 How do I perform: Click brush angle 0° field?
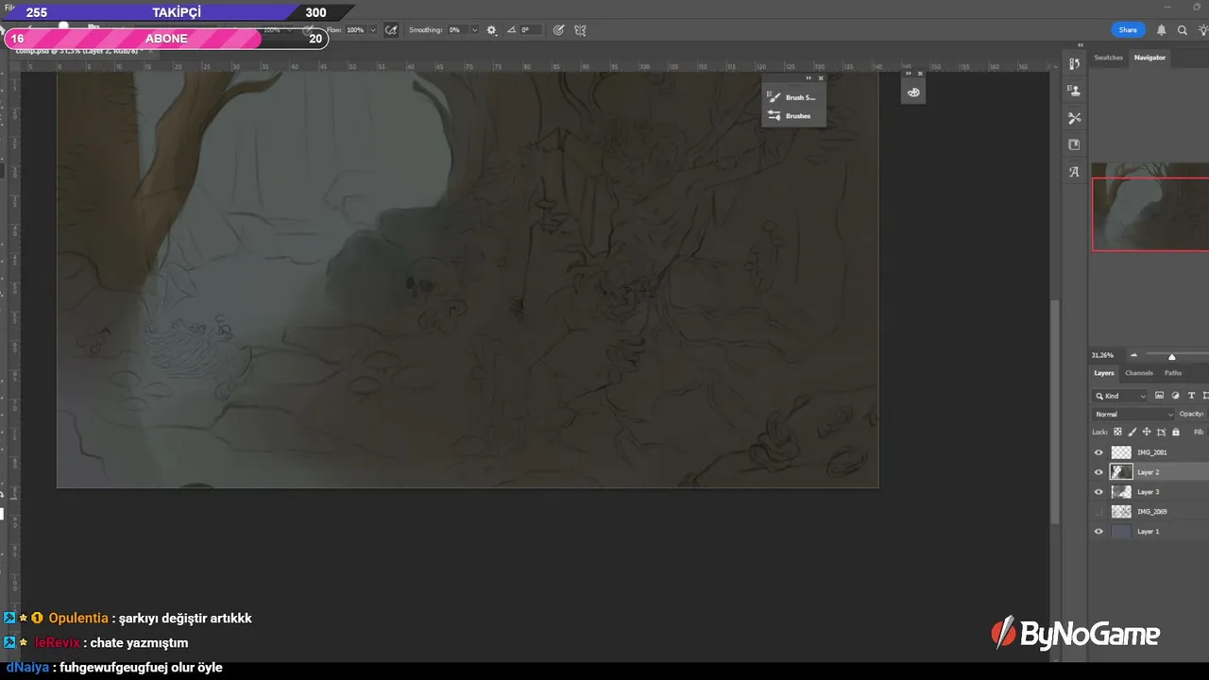pos(531,30)
